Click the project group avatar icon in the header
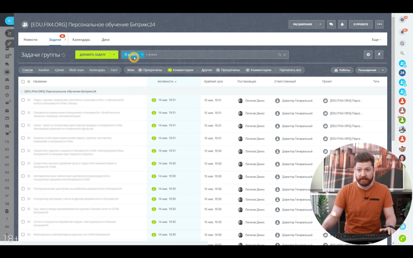Viewport: 413px width, 258px height. click(25, 25)
